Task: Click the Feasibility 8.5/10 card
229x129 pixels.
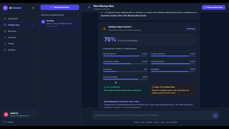Action: [x=173, y=70]
